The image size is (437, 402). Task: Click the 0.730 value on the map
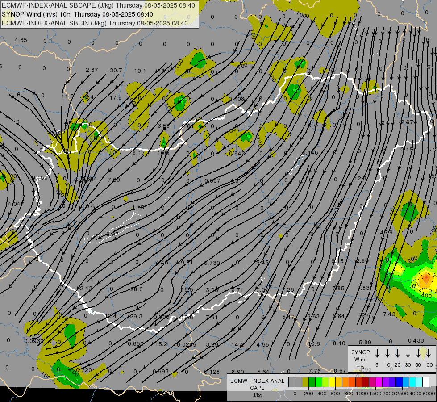[x=212, y=263]
